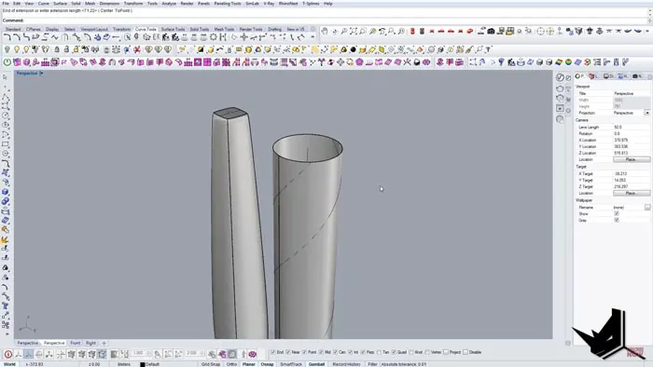The image size is (653, 367).
Task: Open the Curve menu
Action: point(43,4)
